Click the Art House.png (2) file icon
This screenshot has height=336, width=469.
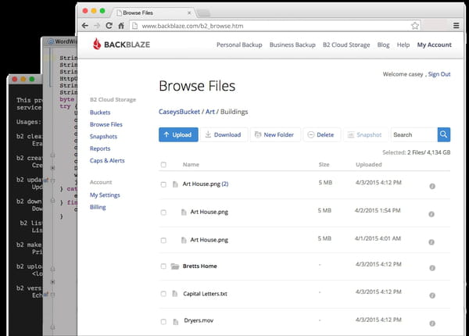(x=175, y=184)
